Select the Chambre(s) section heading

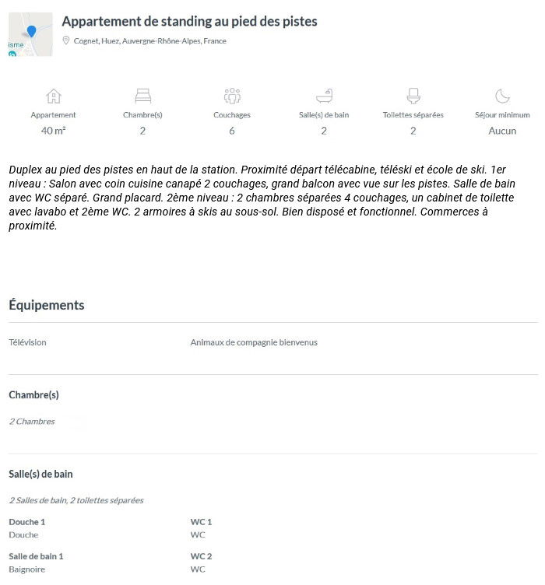[x=33, y=395]
